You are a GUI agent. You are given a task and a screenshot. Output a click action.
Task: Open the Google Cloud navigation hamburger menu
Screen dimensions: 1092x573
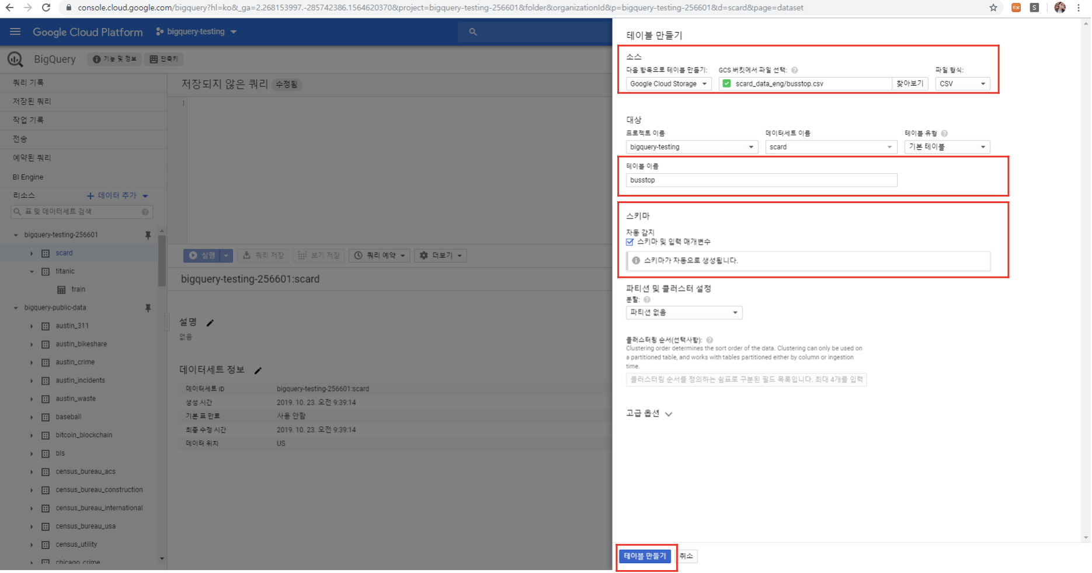click(x=15, y=32)
